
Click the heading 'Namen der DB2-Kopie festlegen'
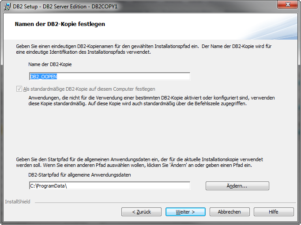tap(60, 24)
